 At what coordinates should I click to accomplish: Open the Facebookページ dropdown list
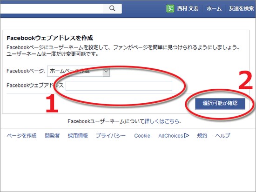[x=79, y=71]
